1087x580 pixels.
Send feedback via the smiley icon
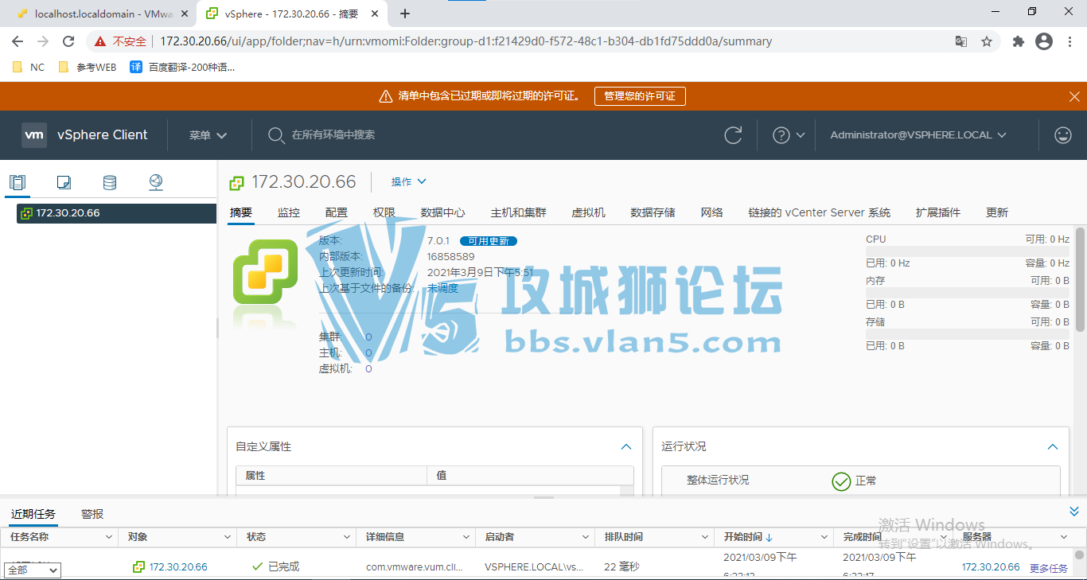tap(1062, 134)
